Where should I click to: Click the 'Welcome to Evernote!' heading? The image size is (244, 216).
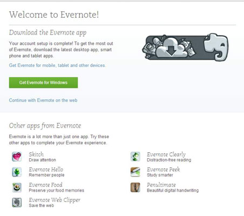54,15
